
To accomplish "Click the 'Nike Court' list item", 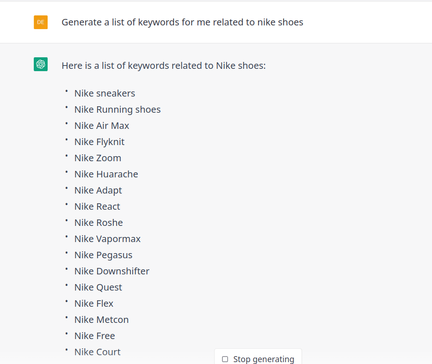I will pyautogui.click(x=97, y=352).
